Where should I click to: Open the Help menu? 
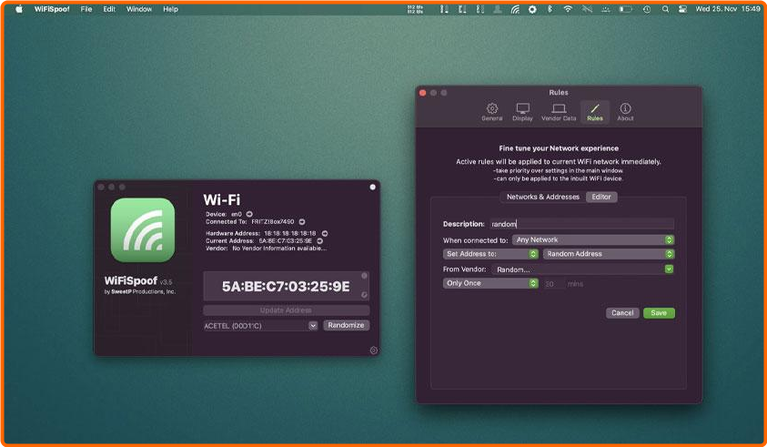click(x=170, y=9)
